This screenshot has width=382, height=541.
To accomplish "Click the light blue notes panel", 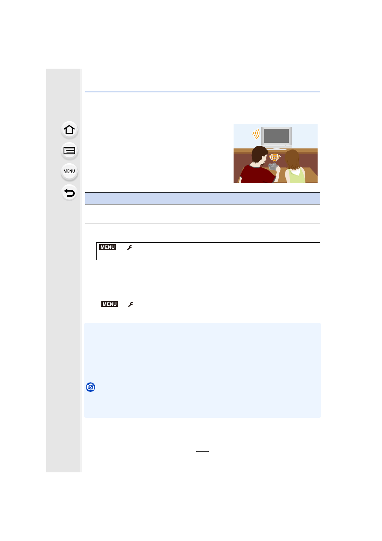I will (202, 370).
